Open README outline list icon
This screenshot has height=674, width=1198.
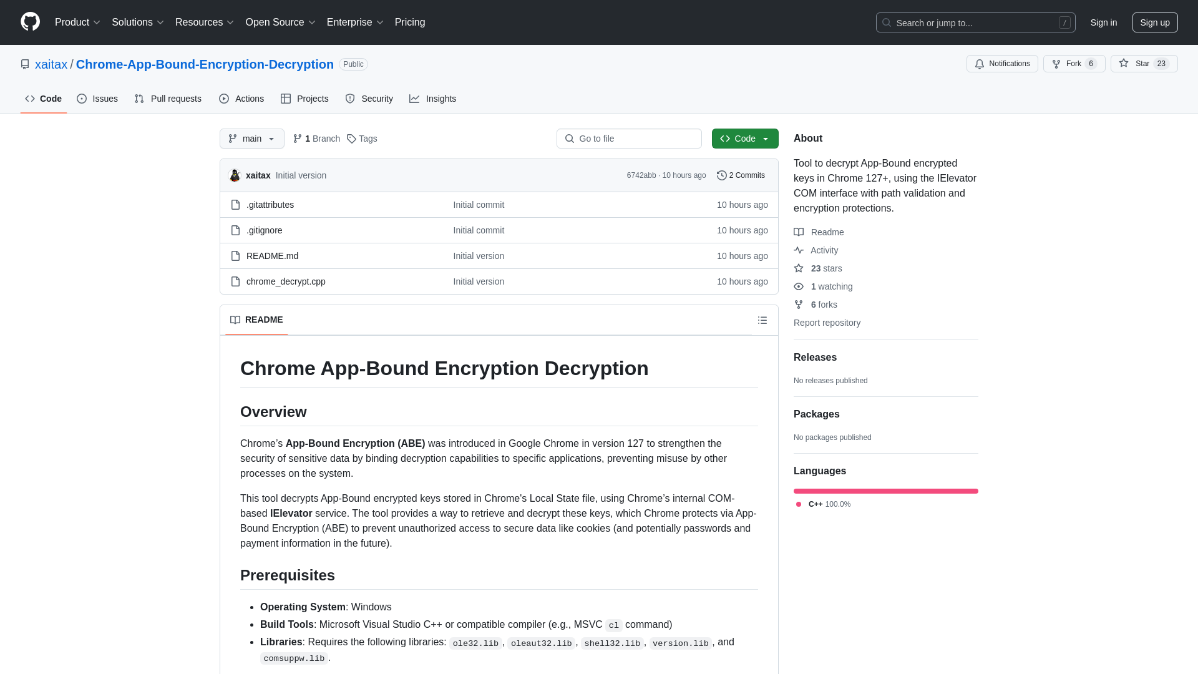coord(762,320)
